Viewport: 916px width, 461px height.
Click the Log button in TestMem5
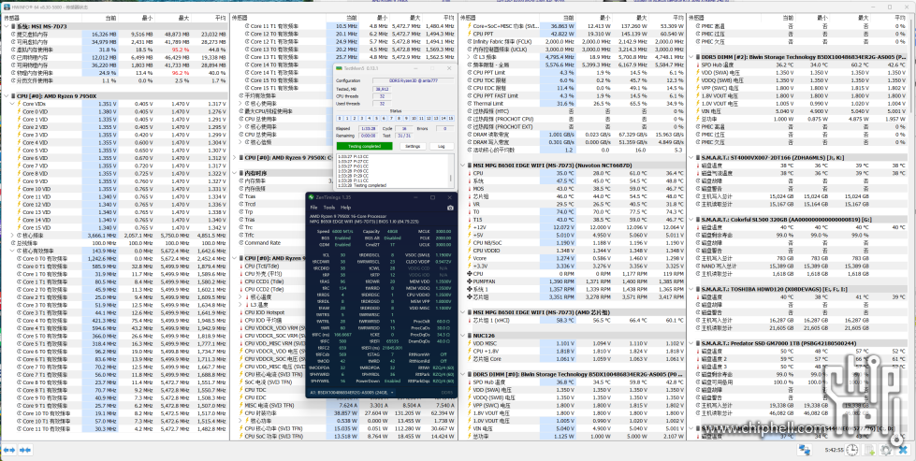441,147
